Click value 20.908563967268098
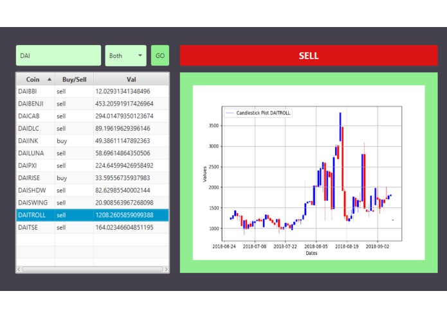 point(124,203)
